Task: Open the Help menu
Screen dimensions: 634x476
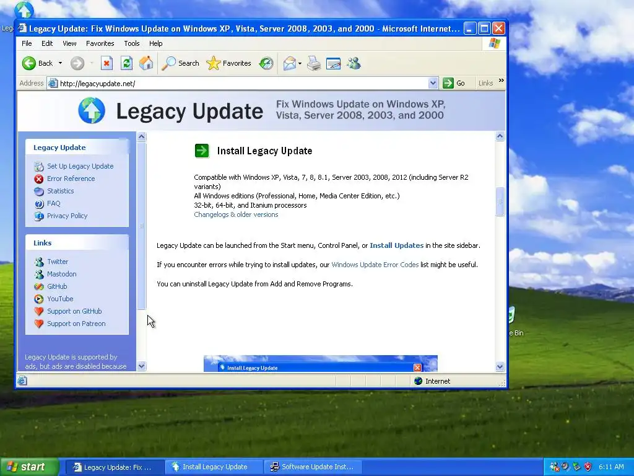Action: [x=155, y=43]
